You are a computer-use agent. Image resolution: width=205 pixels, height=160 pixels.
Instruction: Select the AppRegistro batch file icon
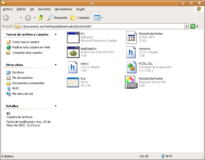(x=73, y=52)
